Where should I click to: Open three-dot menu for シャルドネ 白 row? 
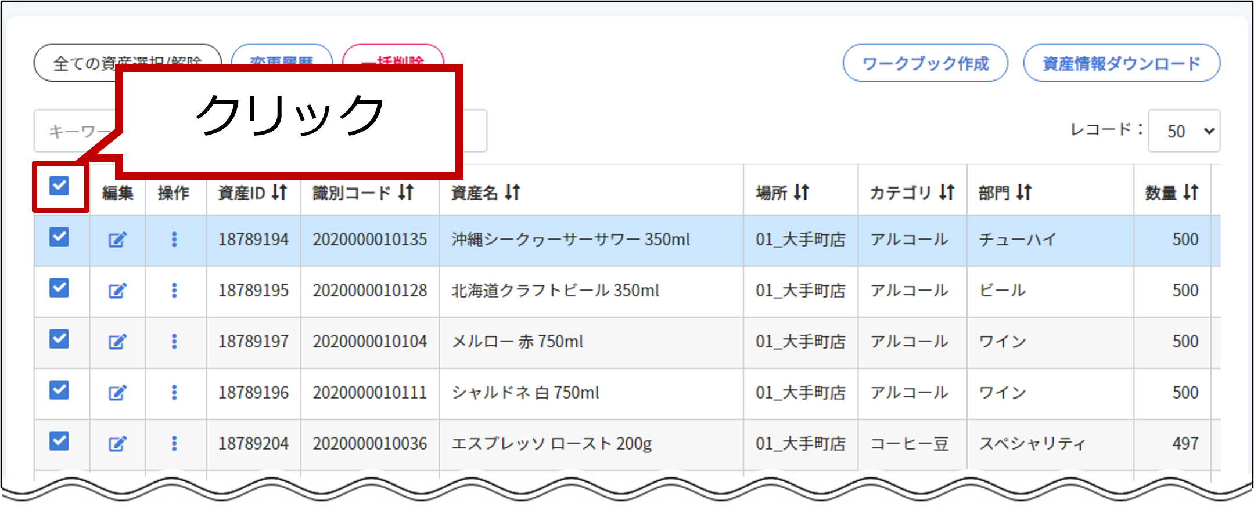[174, 393]
